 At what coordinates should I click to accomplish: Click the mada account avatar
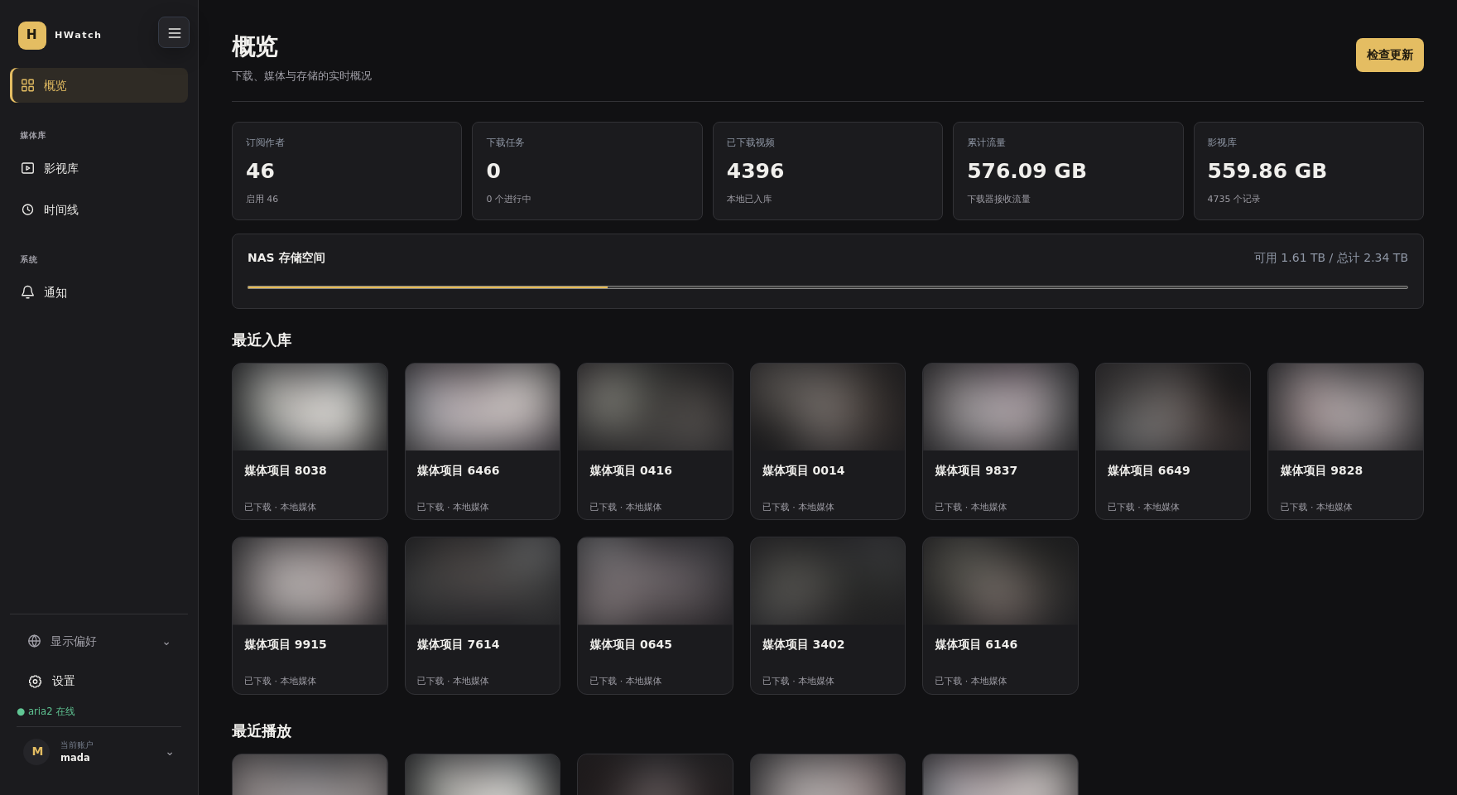(37, 751)
